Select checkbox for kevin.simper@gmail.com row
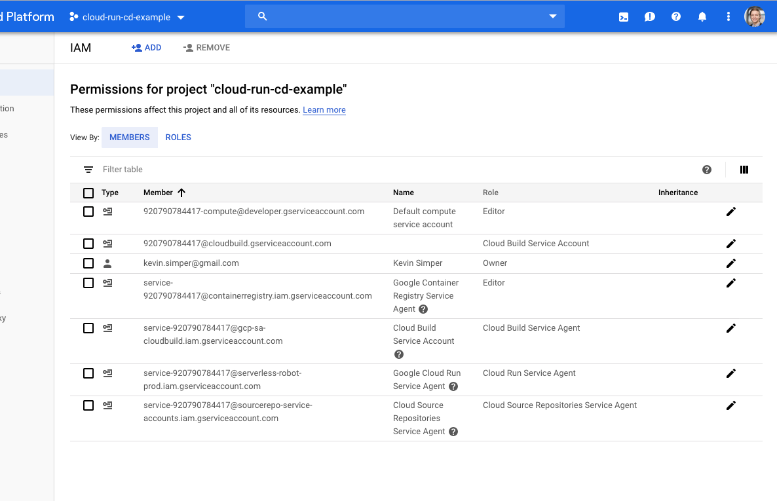This screenshot has height=501, width=777. [x=88, y=263]
